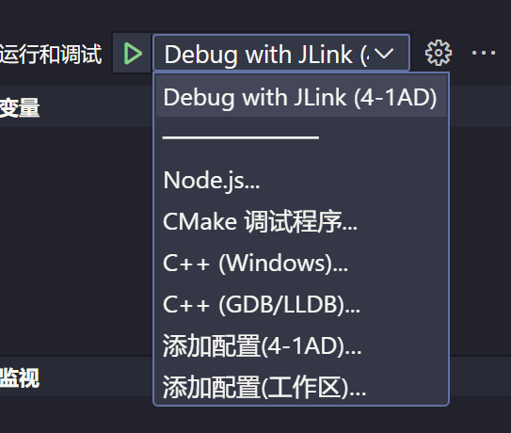Viewport: 511px width, 433px height.
Task: Pick the 'C++ (GDB/LLDB)...' entry
Action: [301, 305]
